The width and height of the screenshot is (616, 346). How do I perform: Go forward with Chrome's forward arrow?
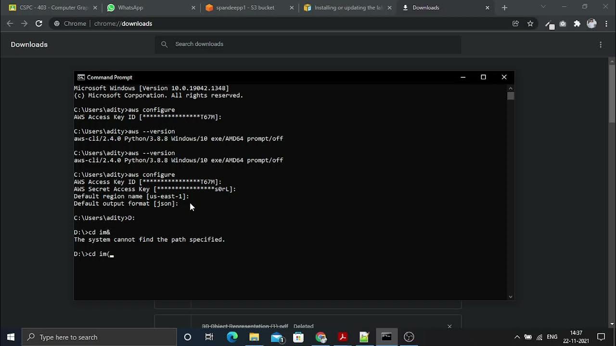coord(25,24)
